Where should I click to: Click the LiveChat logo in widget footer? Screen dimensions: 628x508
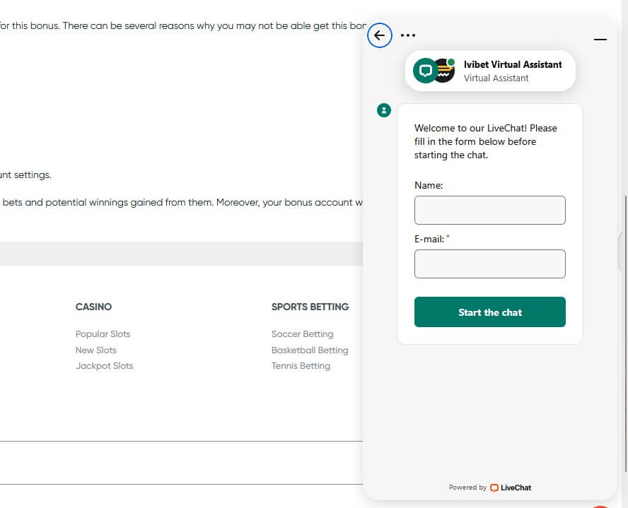coord(511,488)
